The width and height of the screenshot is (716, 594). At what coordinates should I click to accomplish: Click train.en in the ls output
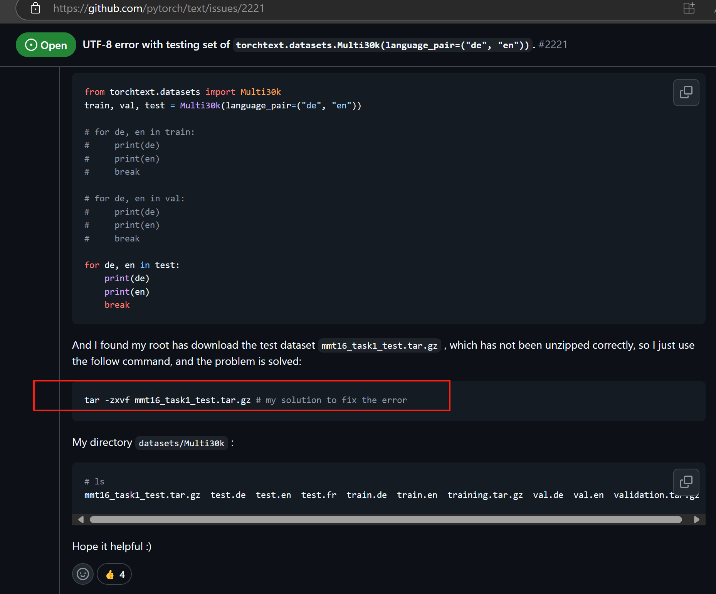417,495
